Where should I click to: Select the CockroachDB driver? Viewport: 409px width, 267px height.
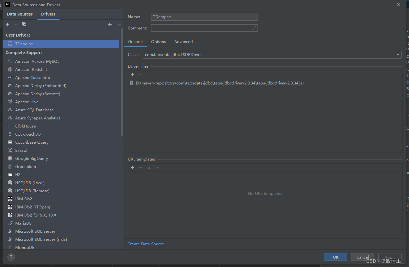pyautogui.click(x=61, y=134)
